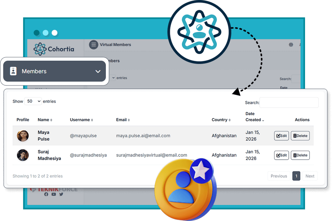Image resolution: width=332 pixels, height=221 pixels.
Task: Delete the Maya Pulse member
Action: pos(300,136)
